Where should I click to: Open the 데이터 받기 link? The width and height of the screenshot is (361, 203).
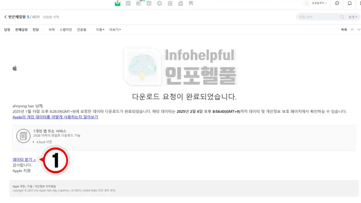click(24, 160)
